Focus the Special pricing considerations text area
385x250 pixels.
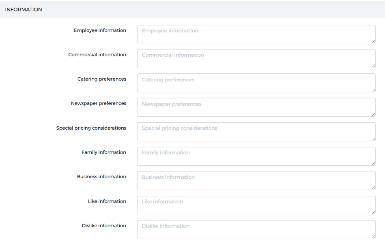coord(256,132)
